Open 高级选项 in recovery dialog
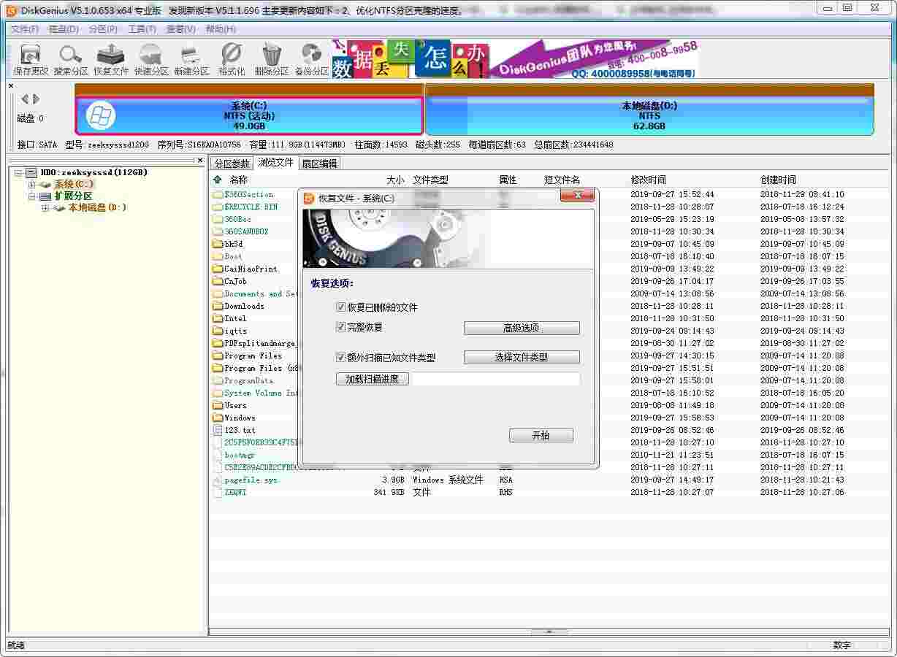The width and height of the screenshot is (897, 657). coord(521,328)
